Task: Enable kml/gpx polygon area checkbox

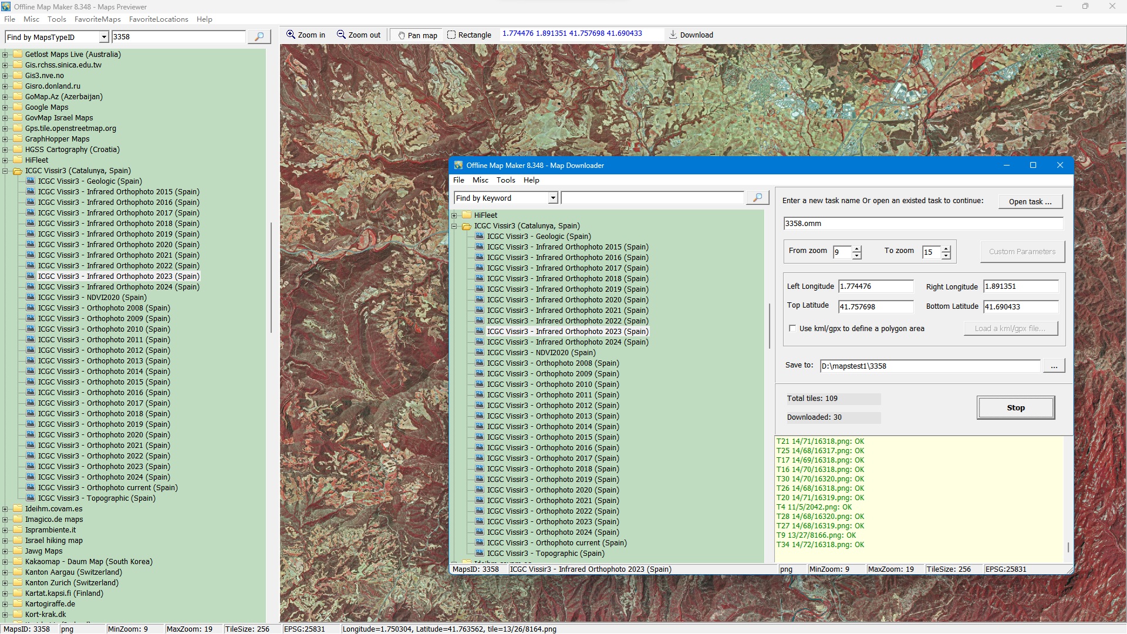Action: (792, 329)
